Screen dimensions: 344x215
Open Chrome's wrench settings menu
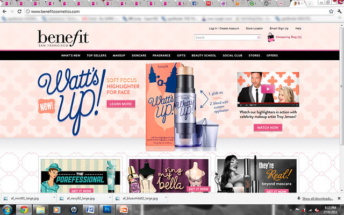coord(339,11)
